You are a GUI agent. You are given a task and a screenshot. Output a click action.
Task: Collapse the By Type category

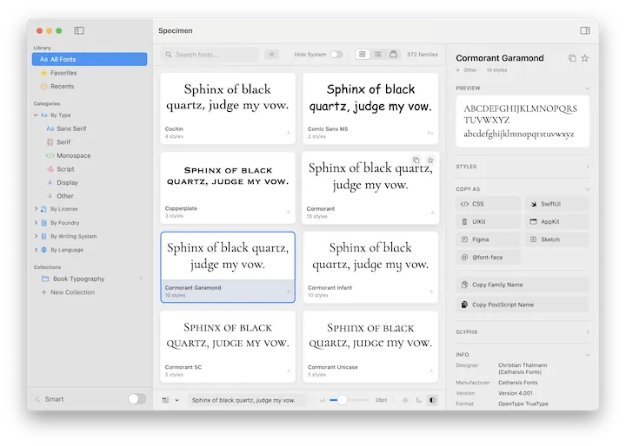point(36,115)
